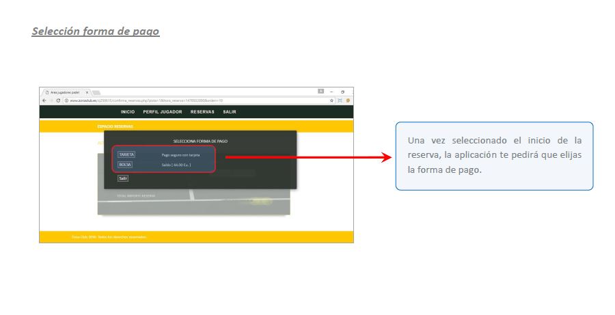615x315 pixels.
Task: Click the TOTAL IMPORTE RESERVAS label
Action: pos(136,195)
